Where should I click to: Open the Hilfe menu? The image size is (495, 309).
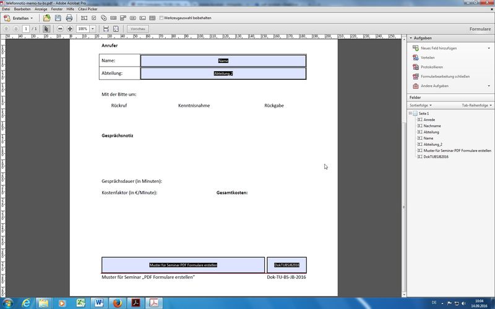71,9
